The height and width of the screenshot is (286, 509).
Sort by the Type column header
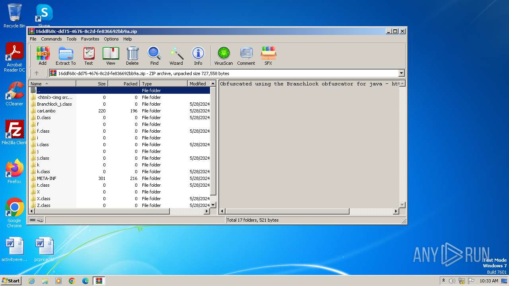click(163, 83)
